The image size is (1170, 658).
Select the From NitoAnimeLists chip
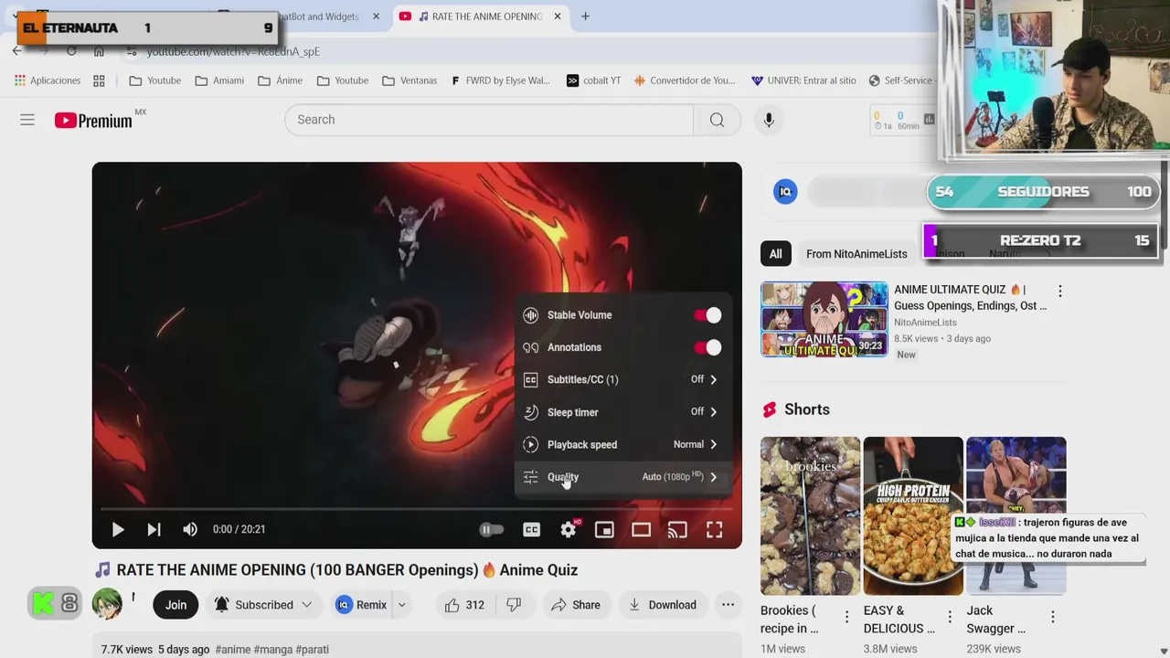pos(856,254)
